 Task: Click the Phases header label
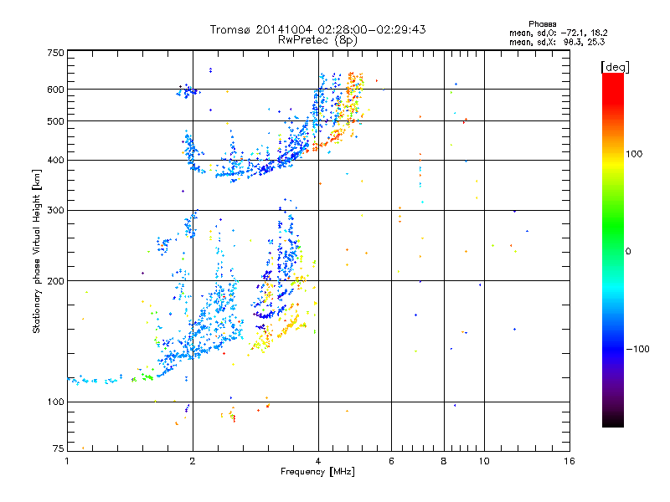click(x=542, y=24)
